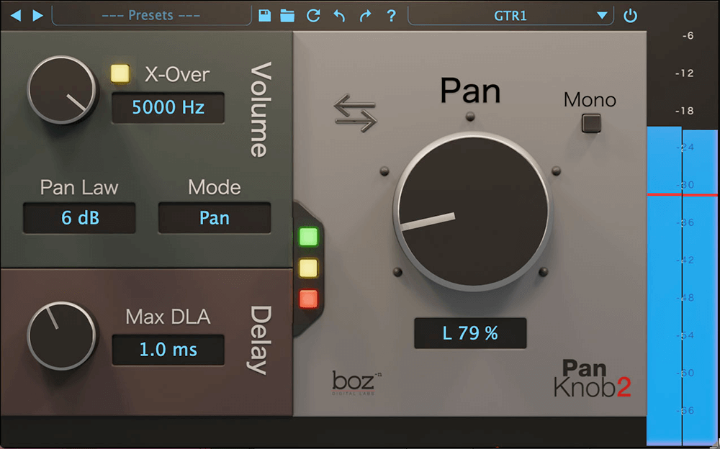The image size is (720, 449).
Task: Open preset folder icon
Action: click(x=288, y=15)
